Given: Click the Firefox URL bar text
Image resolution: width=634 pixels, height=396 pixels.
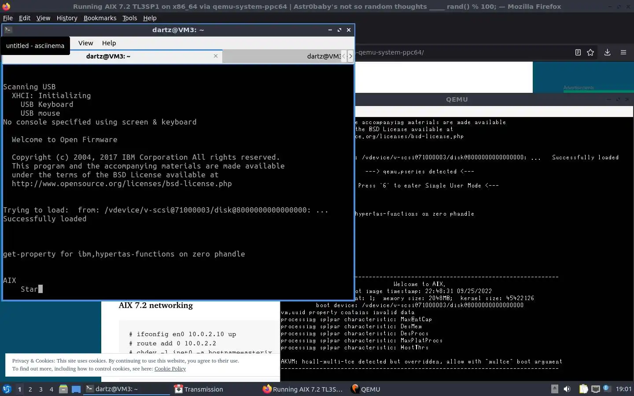Looking at the screenshot, I should [x=391, y=52].
